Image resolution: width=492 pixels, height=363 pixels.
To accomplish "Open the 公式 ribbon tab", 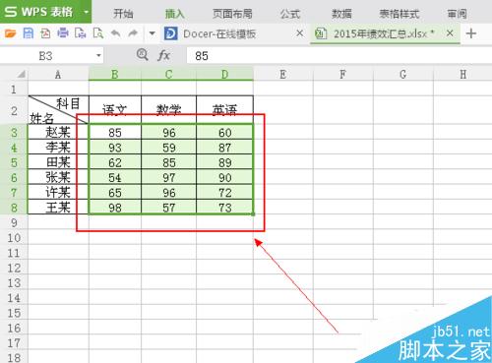I will tap(290, 14).
